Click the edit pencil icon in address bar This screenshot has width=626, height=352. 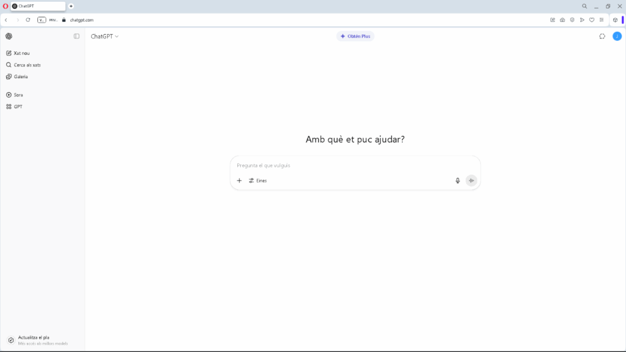553,20
